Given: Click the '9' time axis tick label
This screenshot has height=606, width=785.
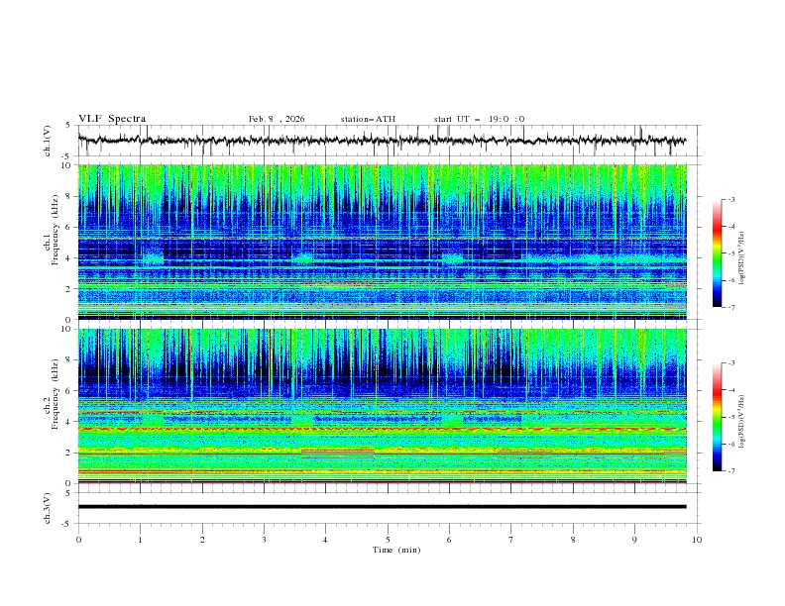Looking at the screenshot, I should pyautogui.click(x=634, y=540).
